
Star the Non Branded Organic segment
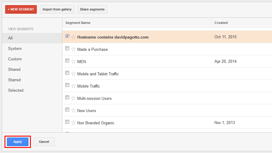(73, 123)
